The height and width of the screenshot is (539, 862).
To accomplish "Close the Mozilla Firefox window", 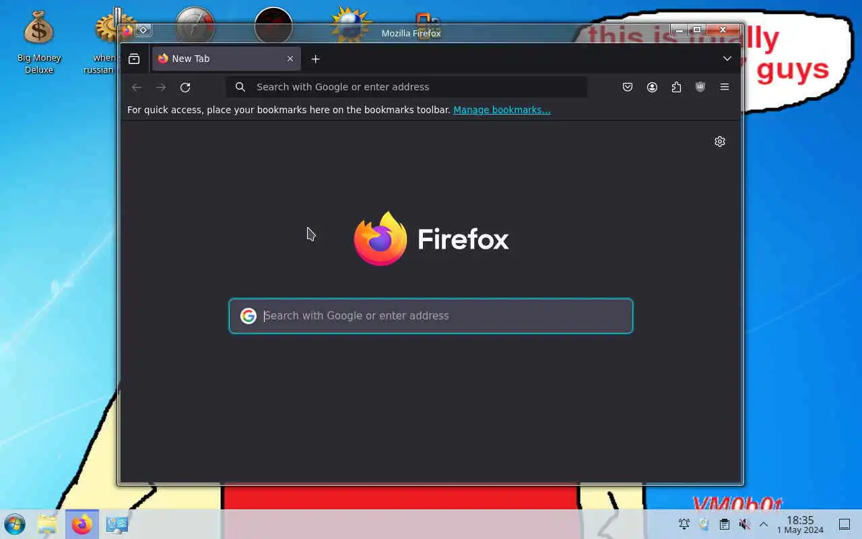I will pos(723,30).
